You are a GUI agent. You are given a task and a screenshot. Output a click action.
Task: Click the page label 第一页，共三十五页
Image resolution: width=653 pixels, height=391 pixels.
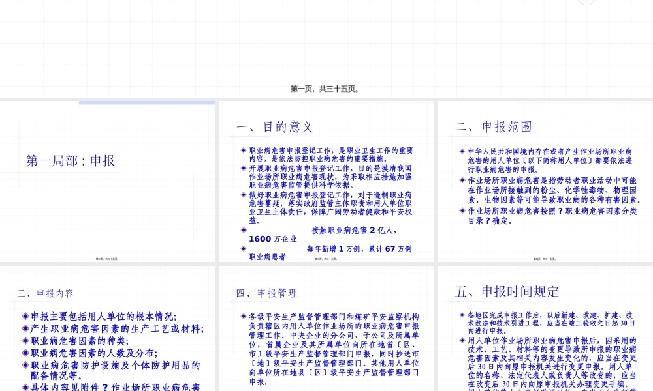[326, 89]
